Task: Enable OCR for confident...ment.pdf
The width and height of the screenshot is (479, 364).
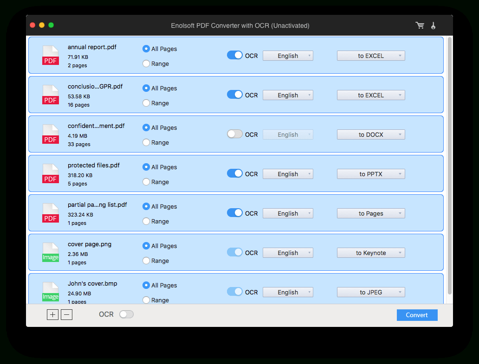Action: [x=234, y=134]
